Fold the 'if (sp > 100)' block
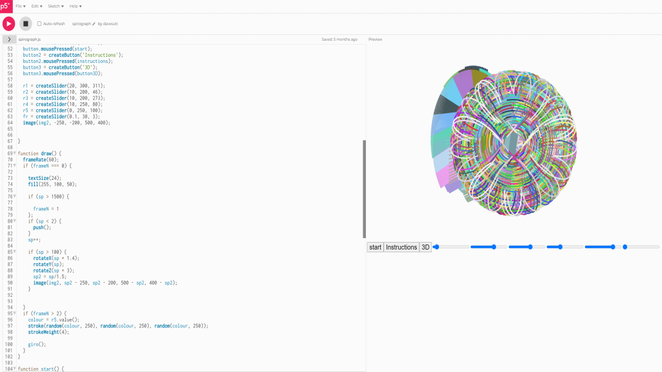The width and height of the screenshot is (662, 372). (15, 252)
